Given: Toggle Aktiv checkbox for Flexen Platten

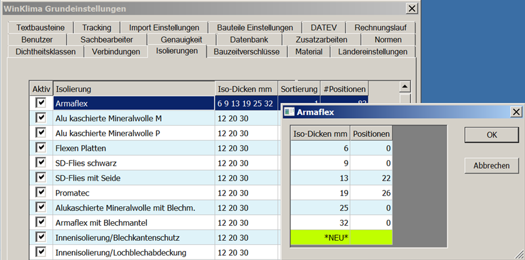Looking at the screenshot, I should 41,148.
